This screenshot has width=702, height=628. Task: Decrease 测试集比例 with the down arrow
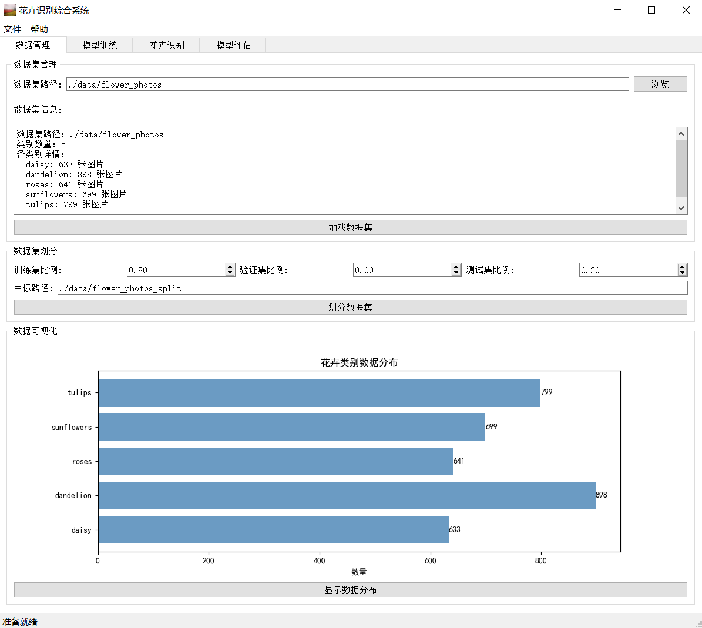(x=682, y=273)
